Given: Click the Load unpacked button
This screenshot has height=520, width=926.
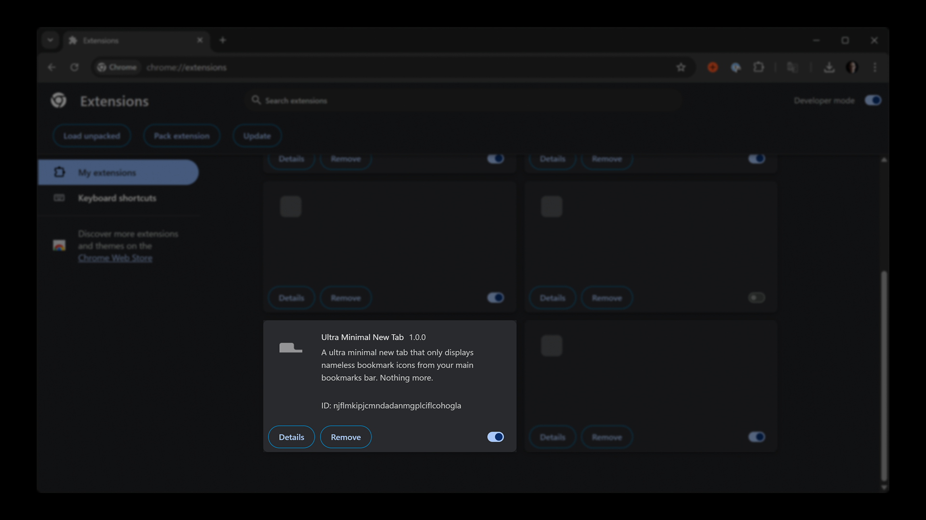Looking at the screenshot, I should (92, 136).
